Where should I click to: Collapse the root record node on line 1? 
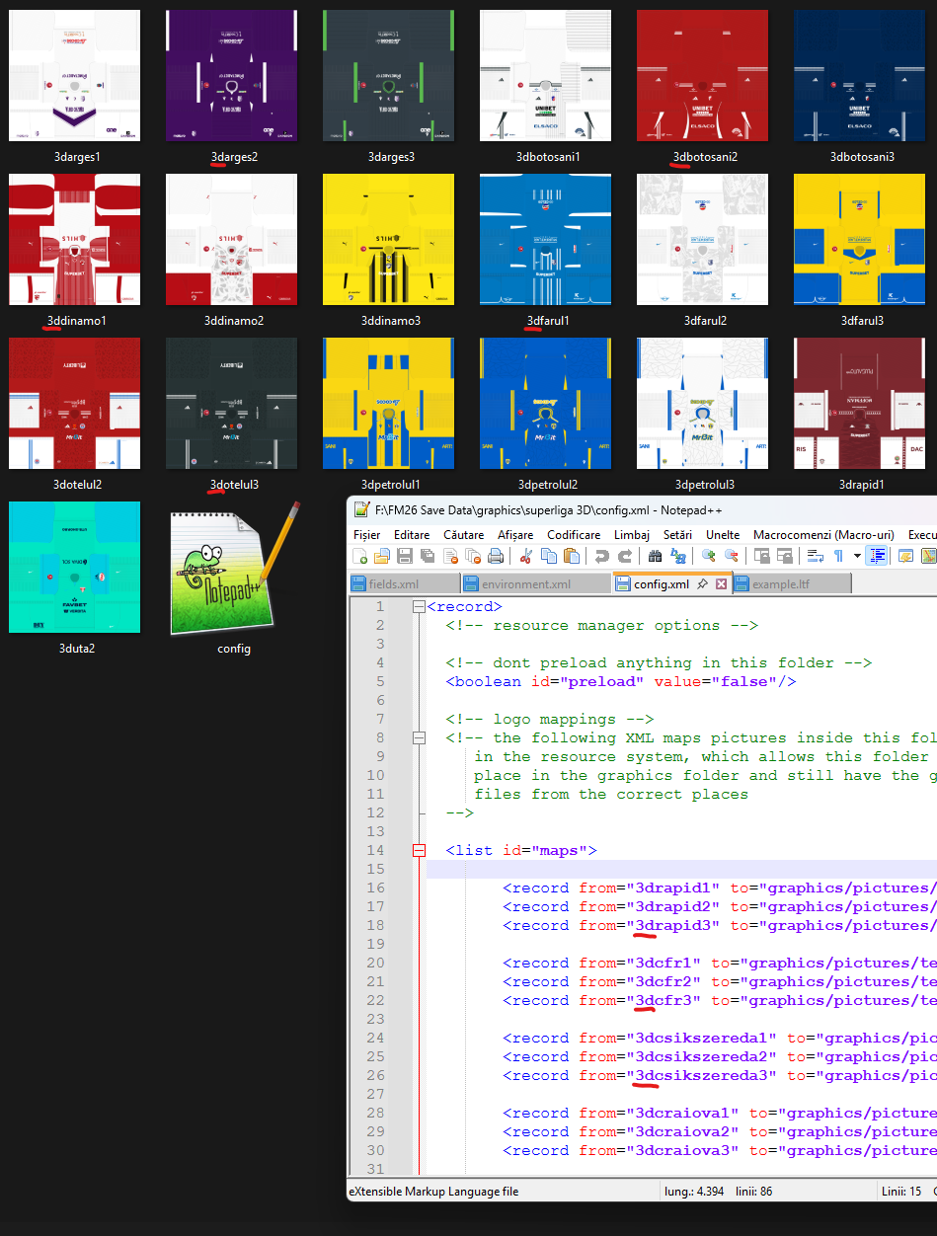pyautogui.click(x=419, y=607)
